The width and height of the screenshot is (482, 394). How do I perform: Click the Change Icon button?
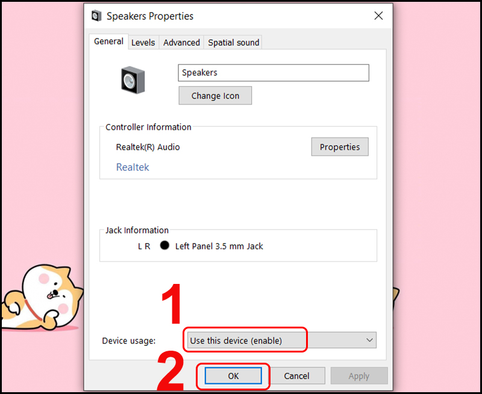click(215, 96)
